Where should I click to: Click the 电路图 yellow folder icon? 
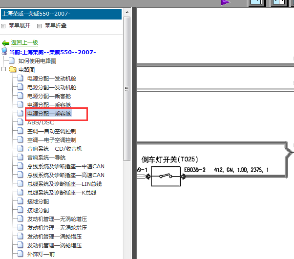[x=13, y=69]
